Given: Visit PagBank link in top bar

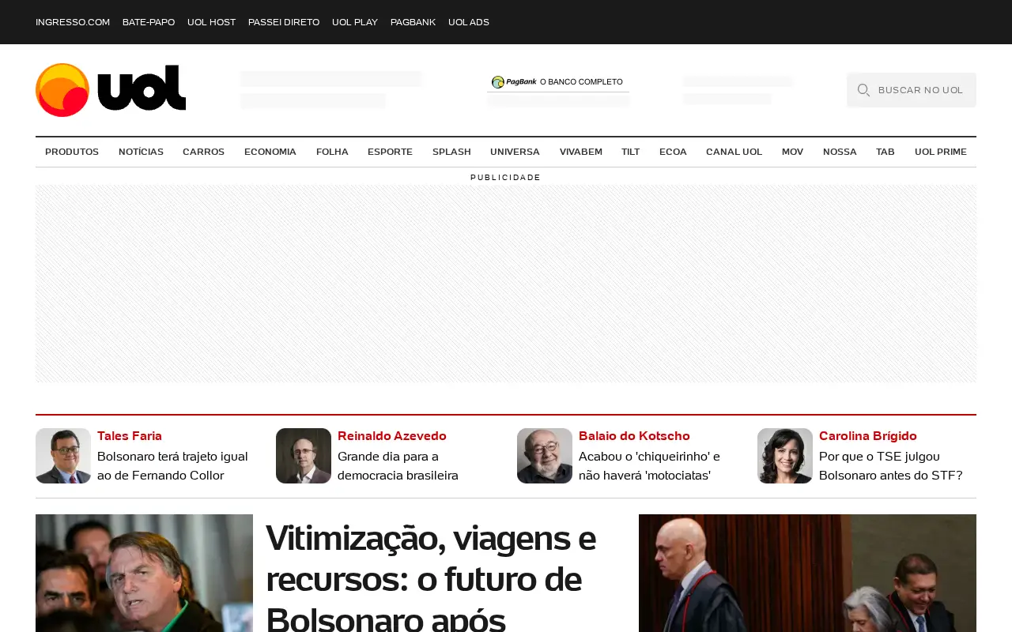Looking at the screenshot, I should click(413, 22).
